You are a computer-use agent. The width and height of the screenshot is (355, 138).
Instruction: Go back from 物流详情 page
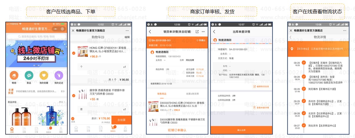[291, 37]
